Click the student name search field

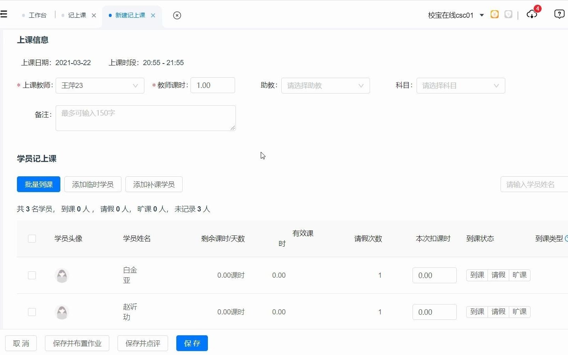pyautogui.click(x=534, y=184)
